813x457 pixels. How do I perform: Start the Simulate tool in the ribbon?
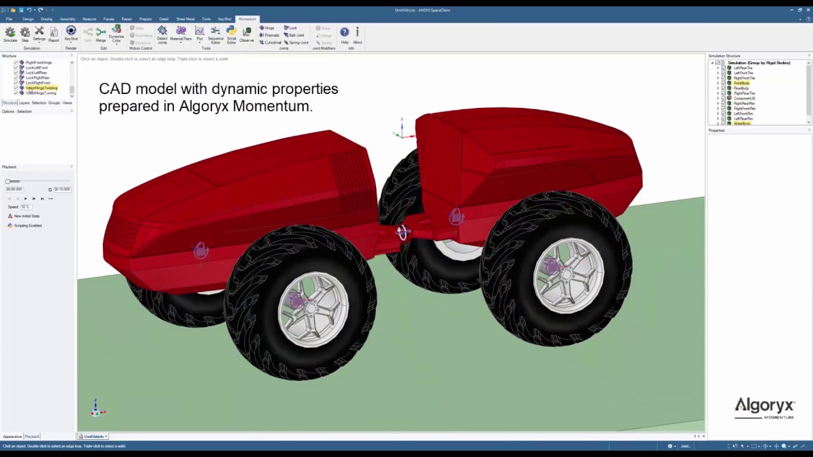(10, 34)
